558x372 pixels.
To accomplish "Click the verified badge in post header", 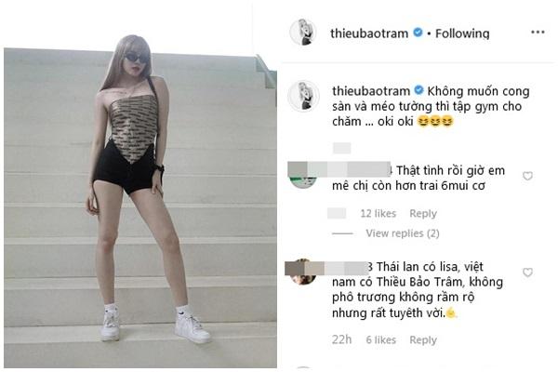I will pyautogui.click(x=418, y=33).
